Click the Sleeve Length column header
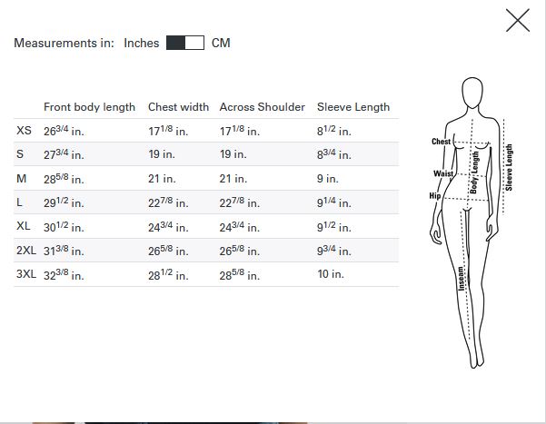The image size is (546, 424). (x=353, y=107)
